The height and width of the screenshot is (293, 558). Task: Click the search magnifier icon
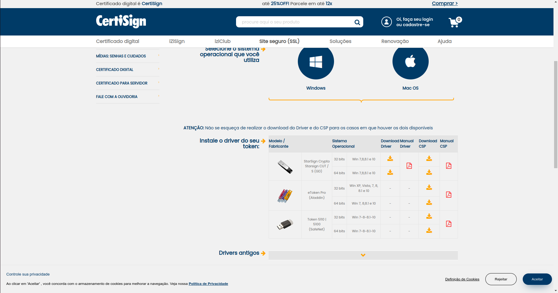click(357, 22)
